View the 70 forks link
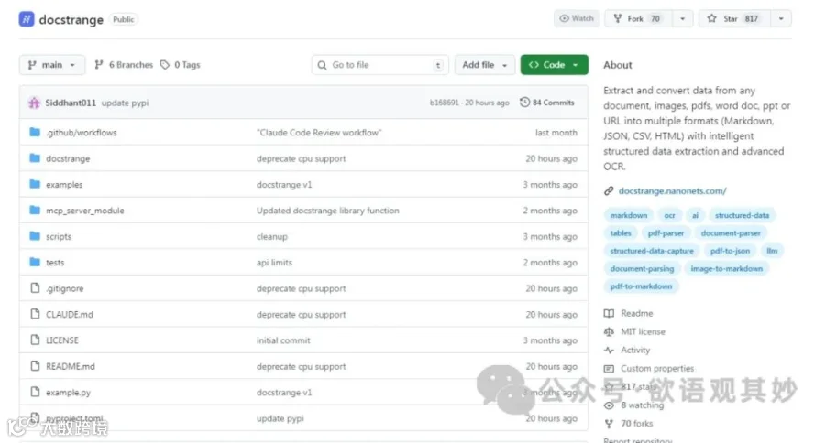The image size is (825, 443). click(x=629, y=424)
